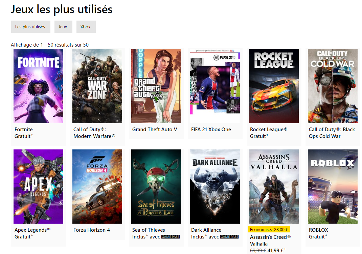Click 'Affichage de 1 - 50 résultats sur 50'

pyautogui.click(x=50, y=45)
